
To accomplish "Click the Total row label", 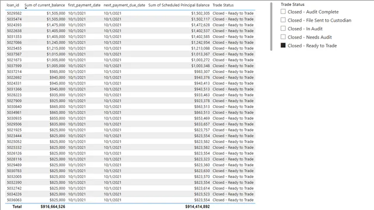I will pyautogui.click(x=17, y=206).
